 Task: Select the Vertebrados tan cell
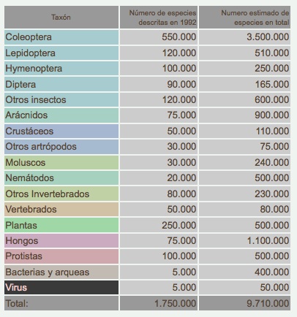pyautogui.click(x=61, y=210)
